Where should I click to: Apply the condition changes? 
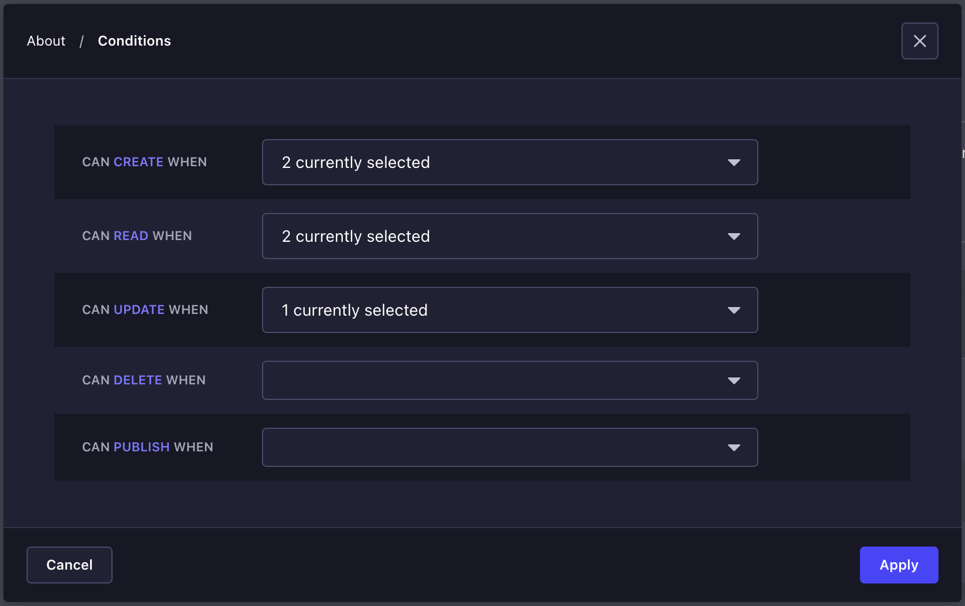[x=898, y=565]
